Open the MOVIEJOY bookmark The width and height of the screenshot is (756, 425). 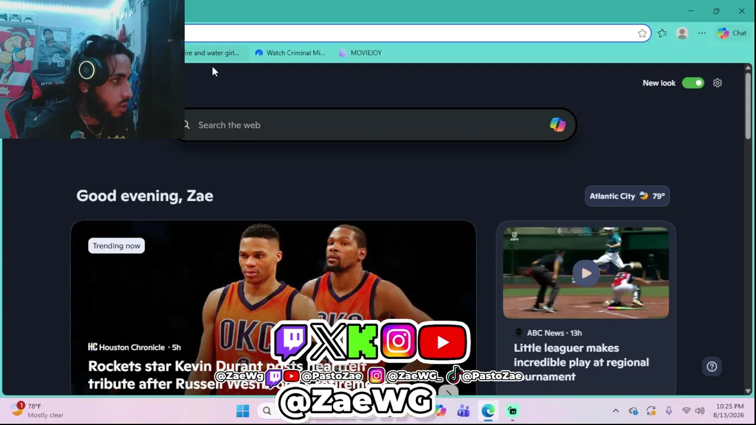pyautogui.click(x=360, y=53)
